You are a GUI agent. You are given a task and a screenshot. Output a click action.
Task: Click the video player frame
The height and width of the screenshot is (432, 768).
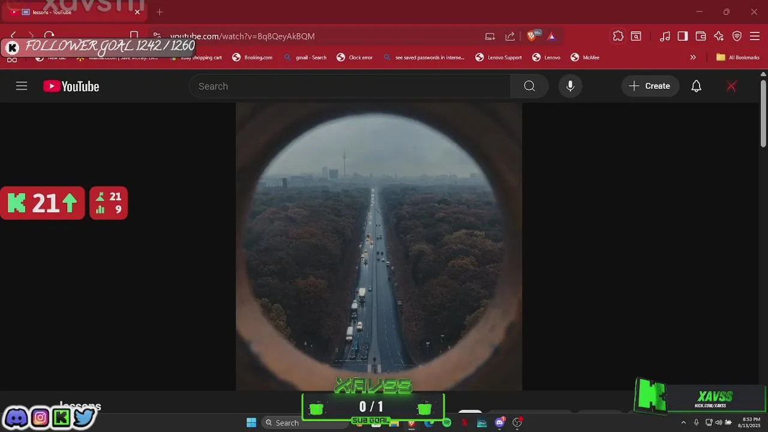pos(379,246)
